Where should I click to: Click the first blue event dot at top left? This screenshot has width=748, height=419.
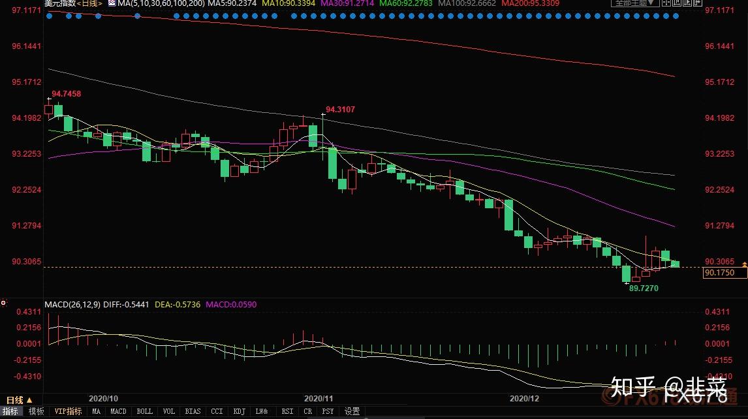pos(50,15)
